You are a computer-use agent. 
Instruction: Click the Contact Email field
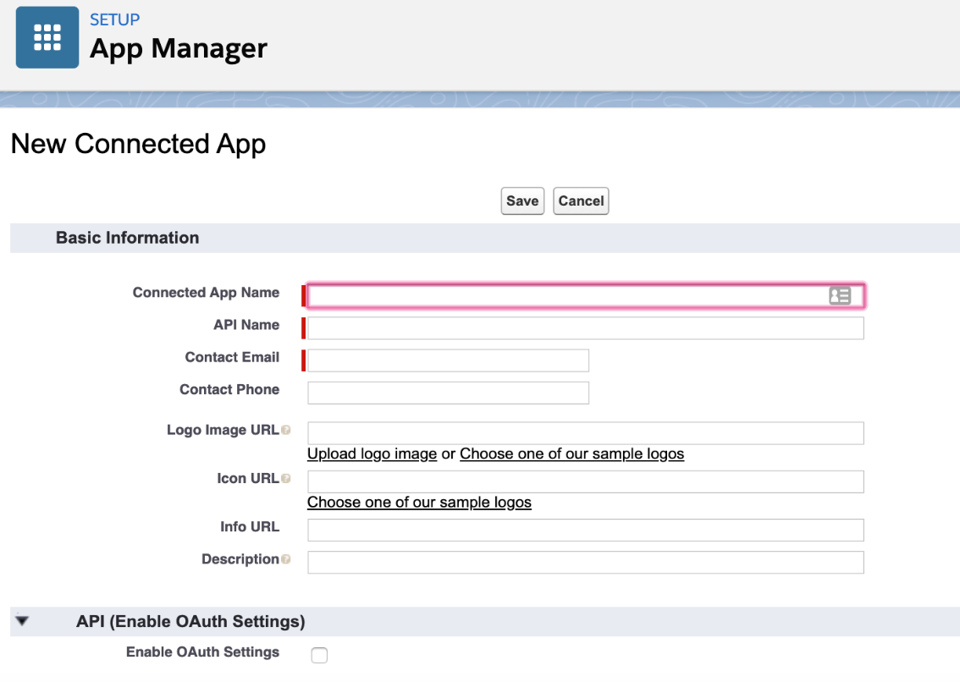coord(447,360)
